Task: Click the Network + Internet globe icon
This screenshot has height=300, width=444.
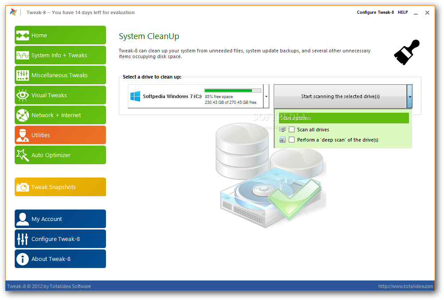Action: pos(22,115)
